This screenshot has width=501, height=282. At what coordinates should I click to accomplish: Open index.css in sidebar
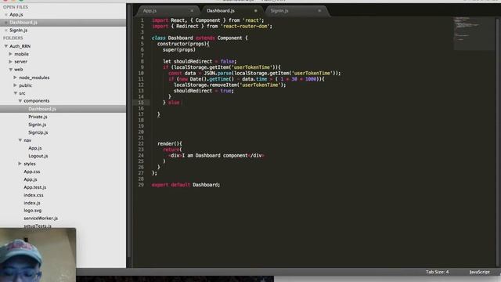tap(33, 195)
